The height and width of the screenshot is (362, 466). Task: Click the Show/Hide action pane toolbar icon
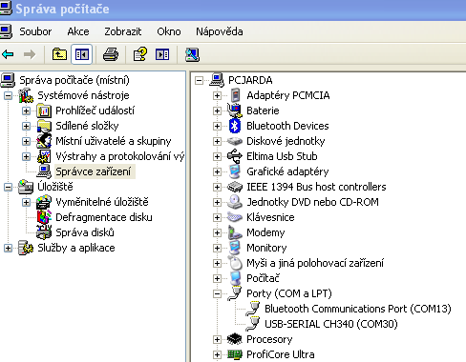coord(162,54)
